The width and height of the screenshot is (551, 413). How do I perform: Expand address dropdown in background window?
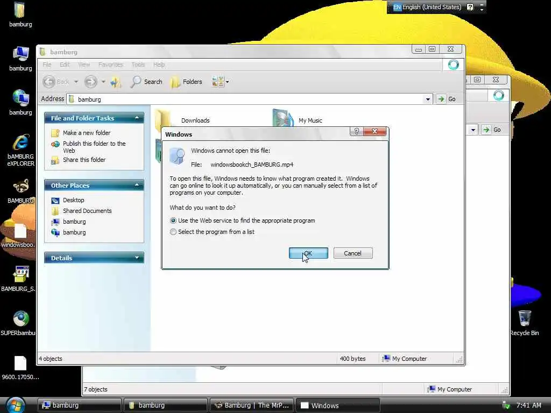473,130
